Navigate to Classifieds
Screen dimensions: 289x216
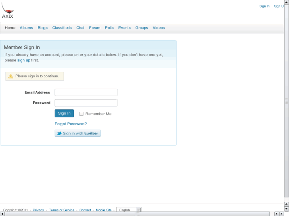pos(62,28)
